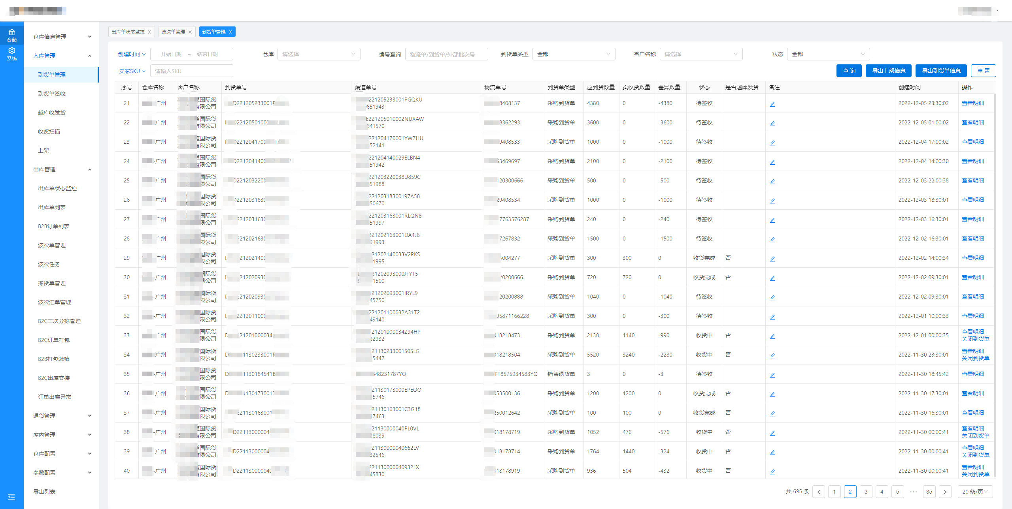Focus the 开始日期 date input
The height and width of the screenshot is (509, 1012).
[x=171, y=54]
